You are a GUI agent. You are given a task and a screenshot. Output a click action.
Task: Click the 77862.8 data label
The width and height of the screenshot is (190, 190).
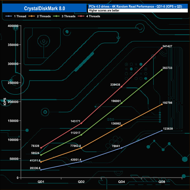[76, 146]
